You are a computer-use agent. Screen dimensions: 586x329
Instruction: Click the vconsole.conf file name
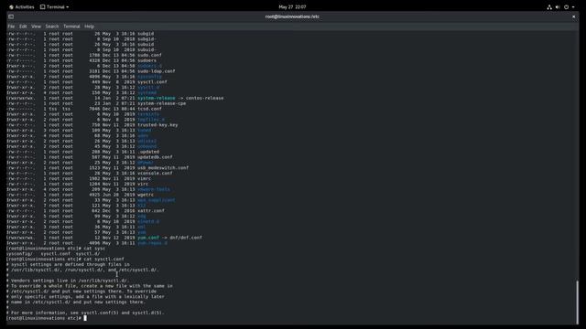pos(155,173)
